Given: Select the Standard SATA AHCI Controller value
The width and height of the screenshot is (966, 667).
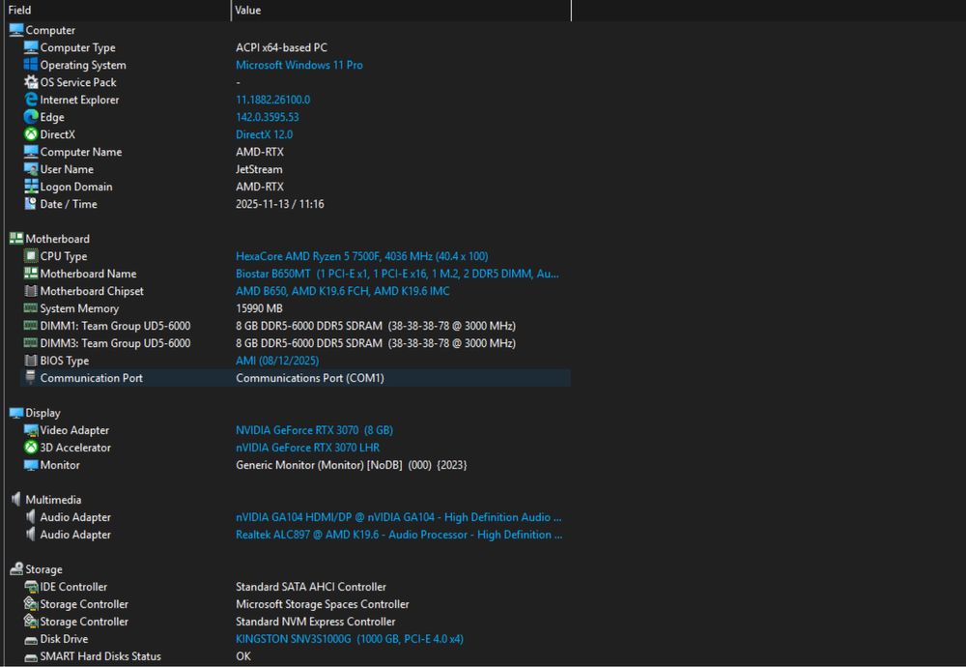Looking at the screenshot, I should pyautogui.click(x=310, y=587).
